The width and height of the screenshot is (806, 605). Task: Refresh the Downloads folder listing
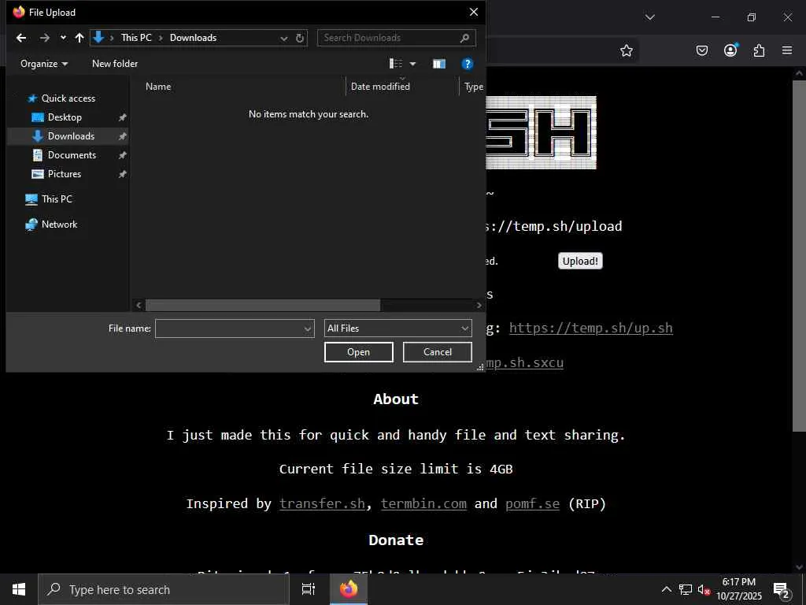tap(300, 38)
